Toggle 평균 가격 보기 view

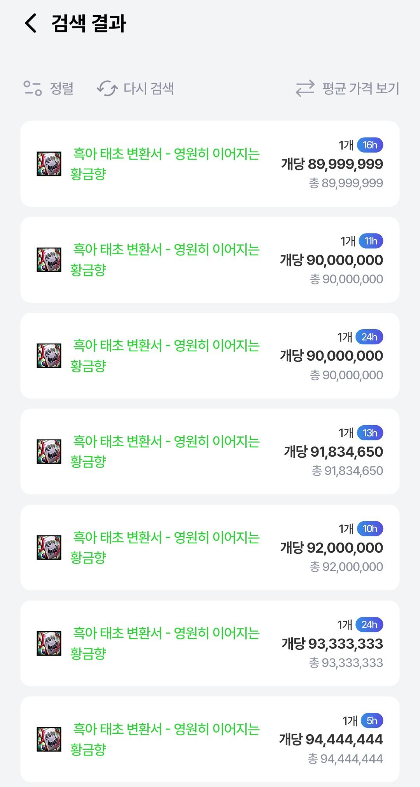348,88
